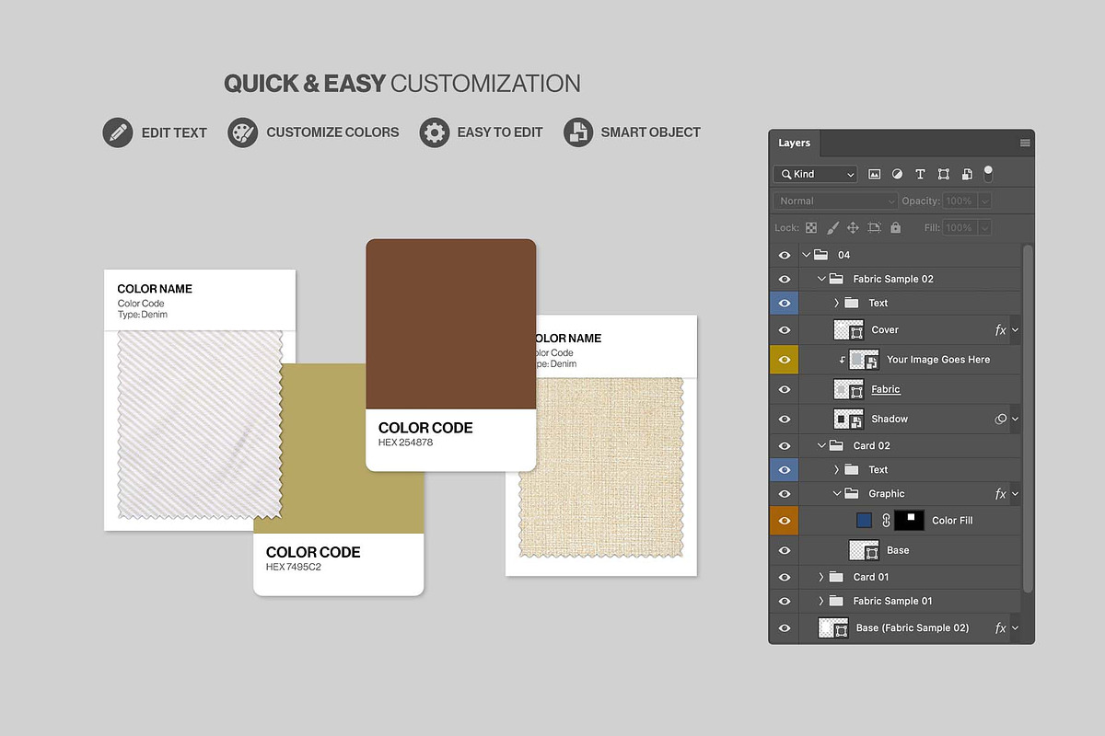1105x736 pixels.
Task: Select the Color Fill layer mask thumbnail
Action: 909,521
